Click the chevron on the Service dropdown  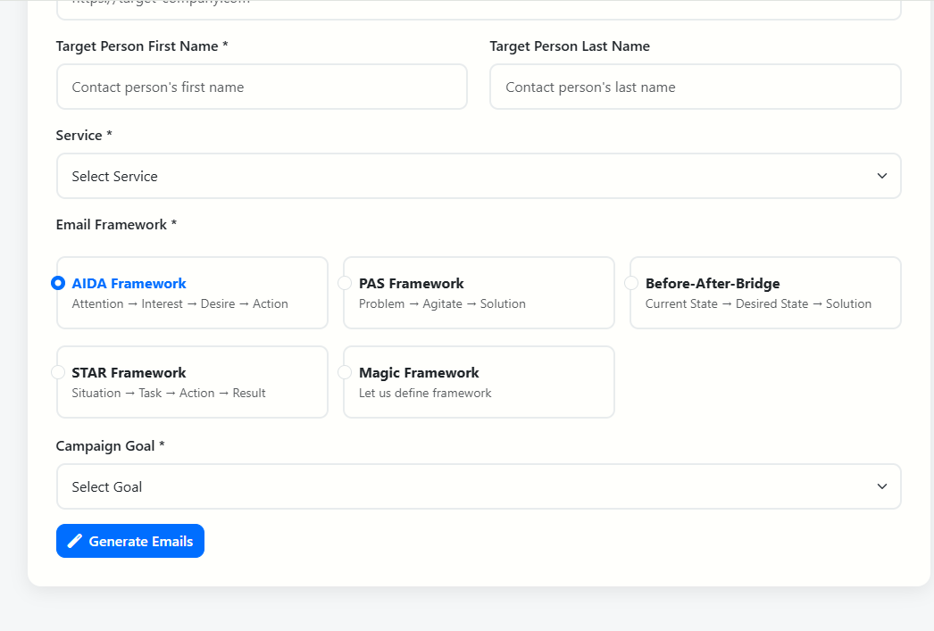coord(881,176)
